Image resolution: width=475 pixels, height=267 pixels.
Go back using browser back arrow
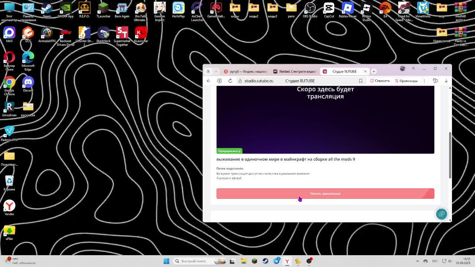[209, 81]
